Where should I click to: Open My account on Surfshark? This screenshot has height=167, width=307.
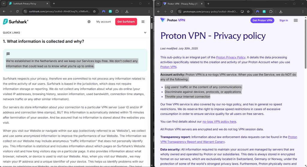[103, 21]
